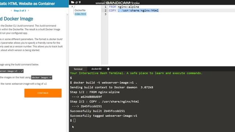Click 'docker build -t webserver-image:v1' command line
Viewport: 235px width, 132px height.
pos(104,82)
